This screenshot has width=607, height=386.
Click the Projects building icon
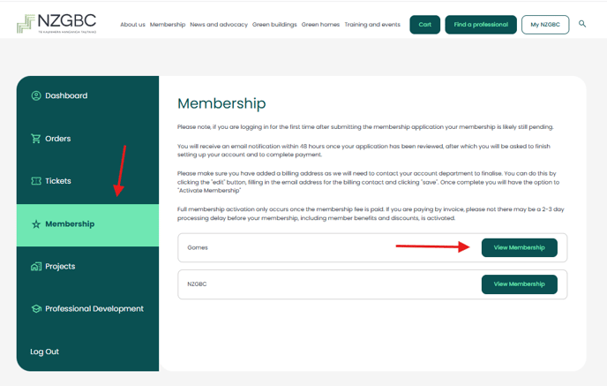[36, 267]
